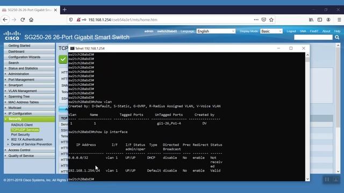Click the Telnet window title icon
This screenshot has height=193, width=344.
click(x=72, y=48)
